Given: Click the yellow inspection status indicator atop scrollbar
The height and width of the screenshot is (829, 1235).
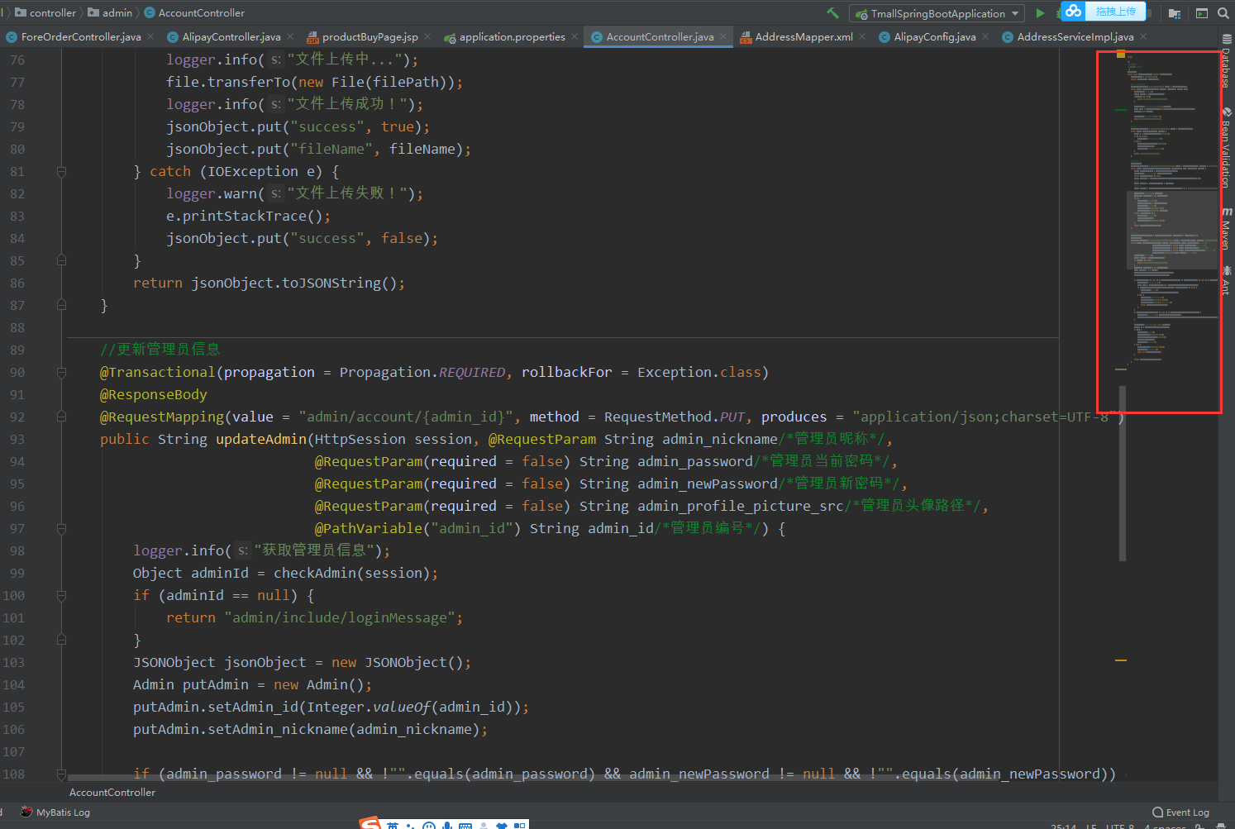Looking at the screenshot, I should tap(1121, 54).
